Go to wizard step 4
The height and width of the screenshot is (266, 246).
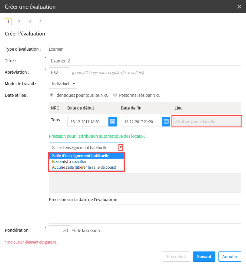(40, 22)
